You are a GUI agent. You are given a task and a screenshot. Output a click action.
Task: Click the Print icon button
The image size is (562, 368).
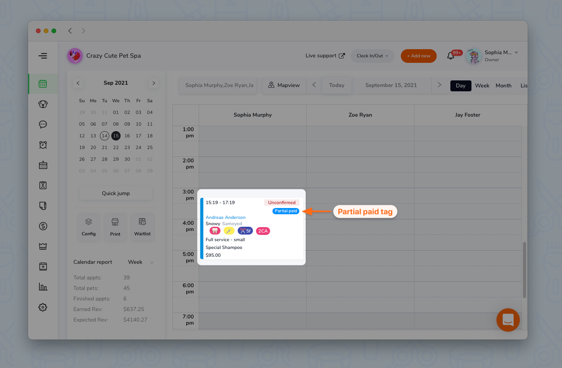(115, 227)
